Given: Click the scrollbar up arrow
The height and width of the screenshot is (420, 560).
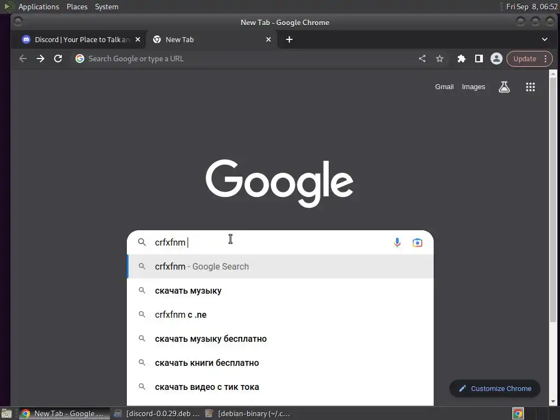Looking at the screenshot, I should (x=553, y=74).
